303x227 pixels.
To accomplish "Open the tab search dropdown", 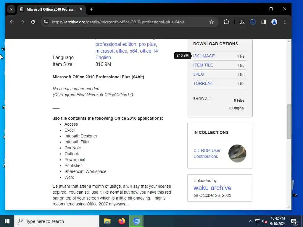I will [11, 9].
